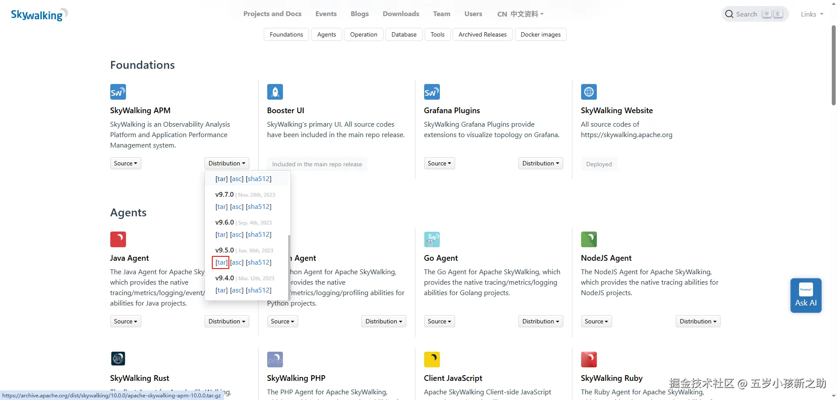Select the Java Agent red icon

click(118, 239)
